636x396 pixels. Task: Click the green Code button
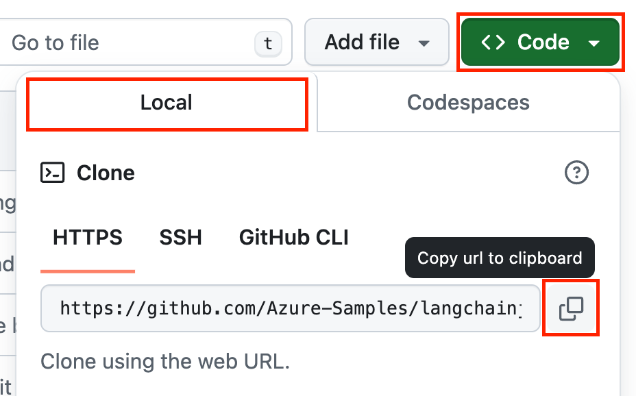(x=541, y=42)
